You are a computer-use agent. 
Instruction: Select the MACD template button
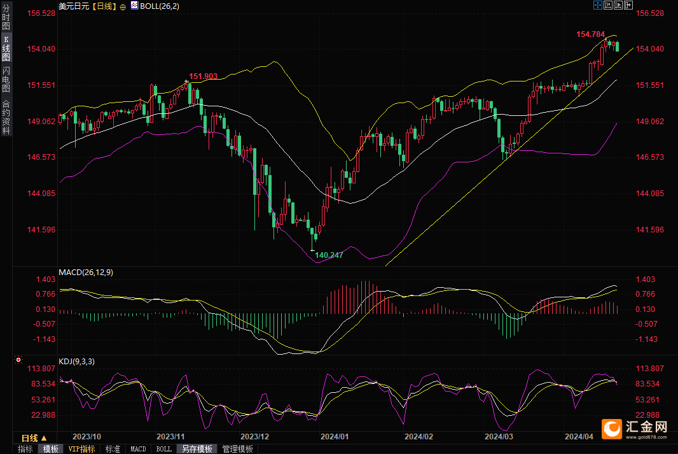click(139, 450)
